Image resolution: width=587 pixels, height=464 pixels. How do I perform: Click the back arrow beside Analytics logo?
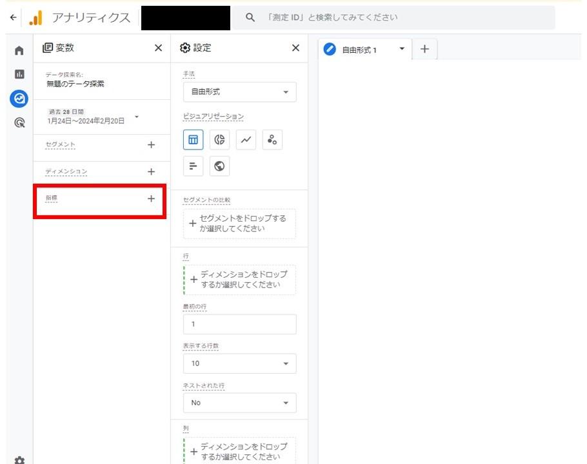pyautogui.click(x=14, y=17)
